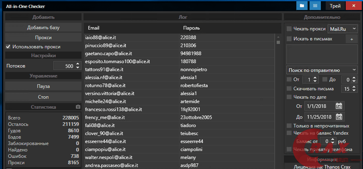This screenshot has height=169, width=363.
Task: Stop checking with the Стоп button
Action: pyautogui.click(x=43, y=97)
